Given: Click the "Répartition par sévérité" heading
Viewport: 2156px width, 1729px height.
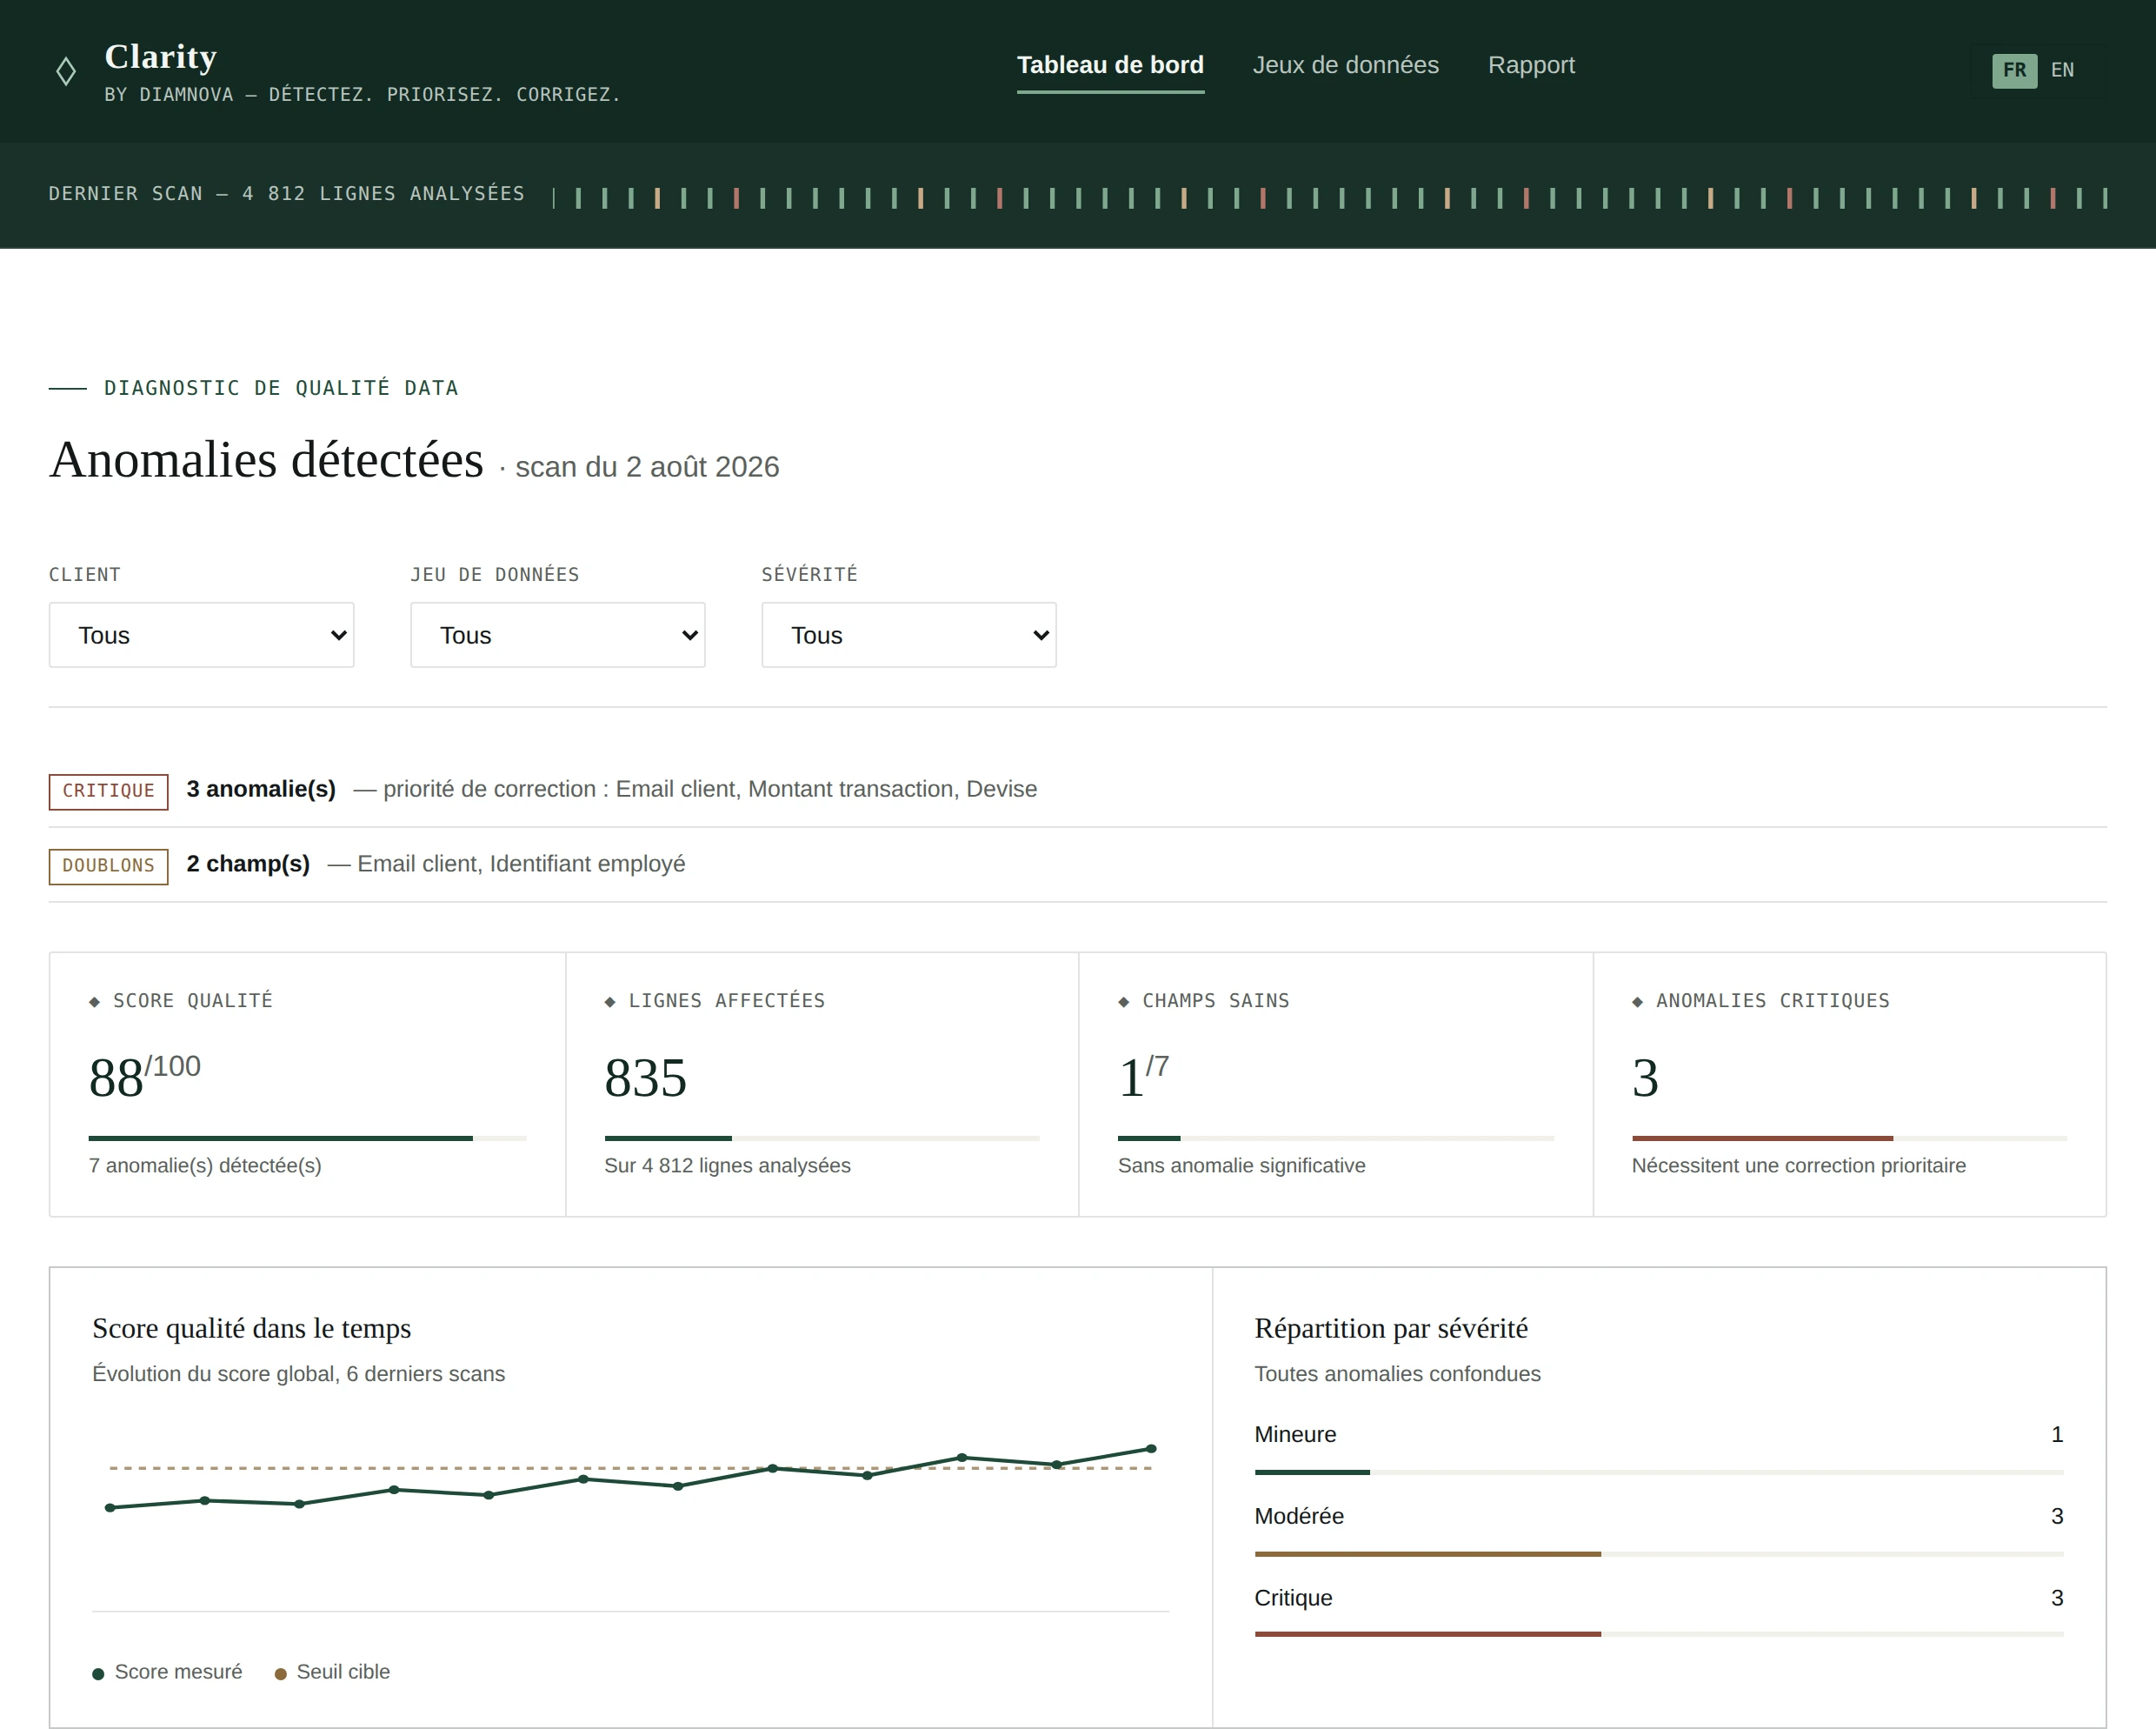Looking at the screenshot, I should (1391, 1329).
